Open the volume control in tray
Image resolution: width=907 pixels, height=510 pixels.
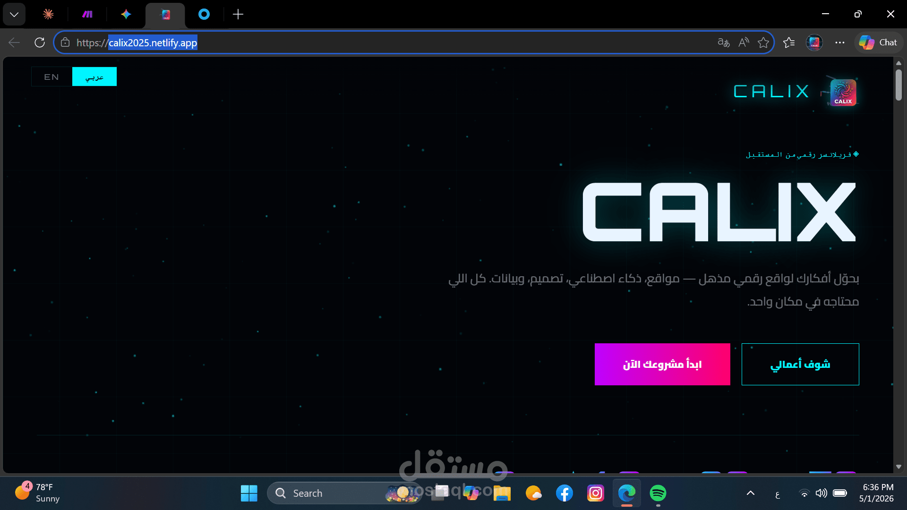click(x=821, y=493)
